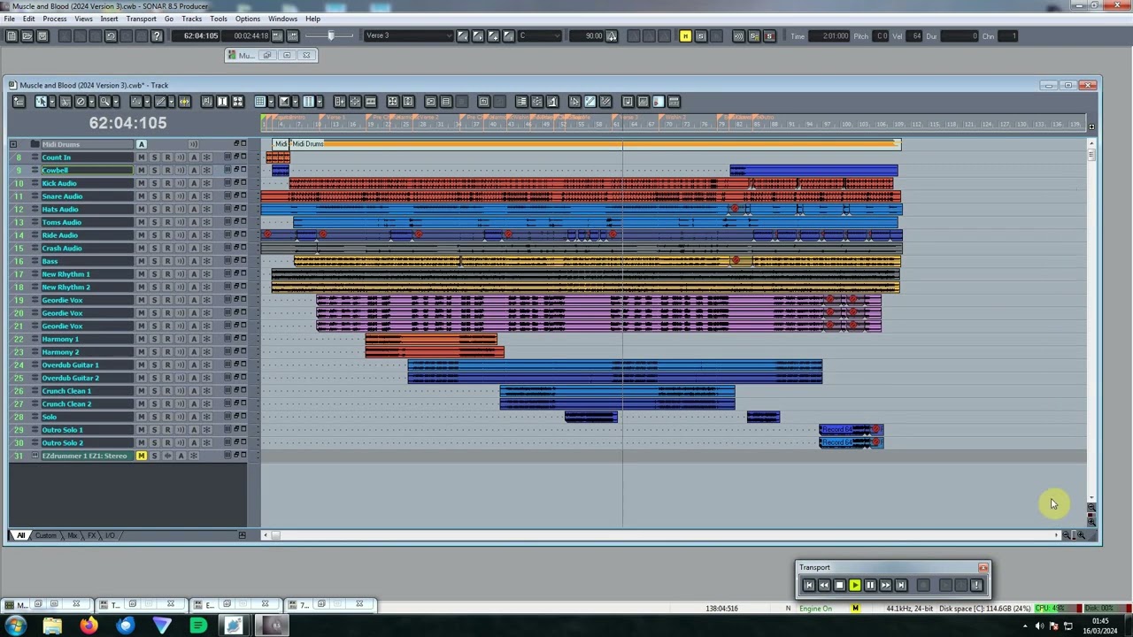The width and height of the screenshot is (1133, 637).
Task: Open Firefox from the Windows taskbar
Action: point(89,625)
